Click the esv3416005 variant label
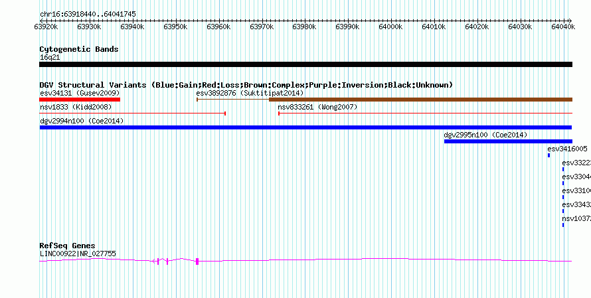The image size is (591, 298). click(x=567, y=149)
